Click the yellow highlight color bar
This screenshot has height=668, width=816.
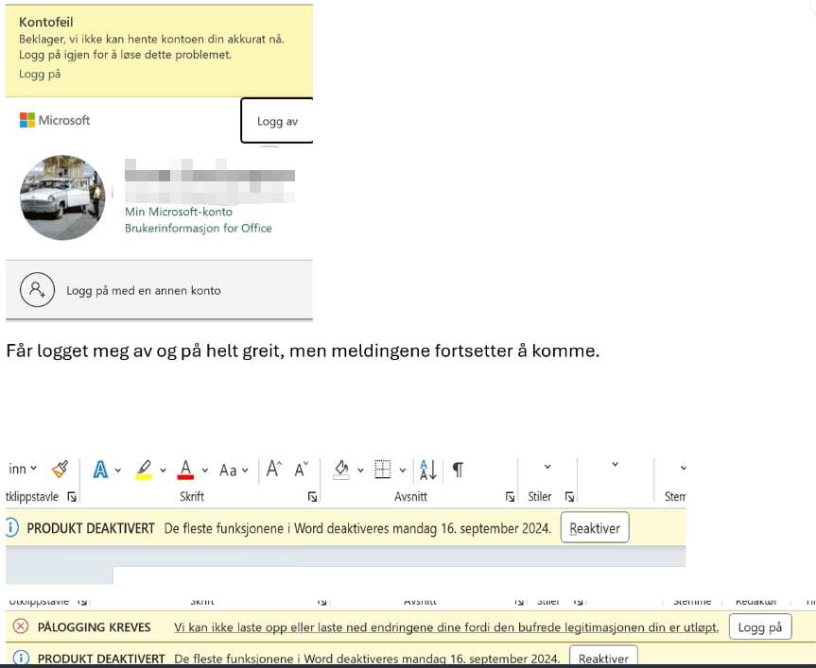(144, 477)
